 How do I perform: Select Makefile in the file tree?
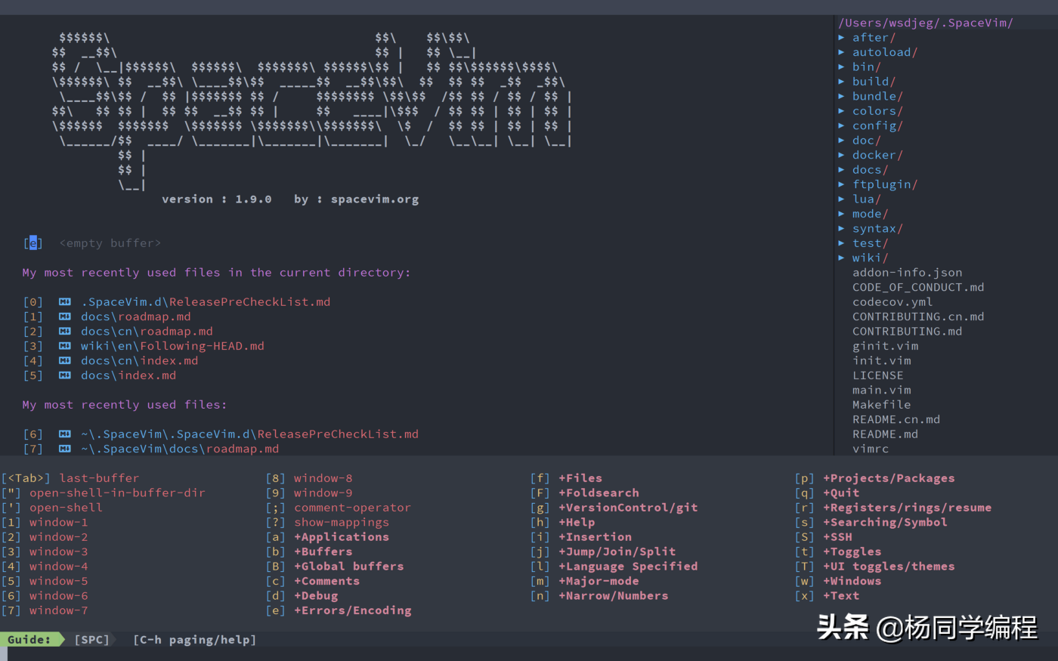coord(881,404)
